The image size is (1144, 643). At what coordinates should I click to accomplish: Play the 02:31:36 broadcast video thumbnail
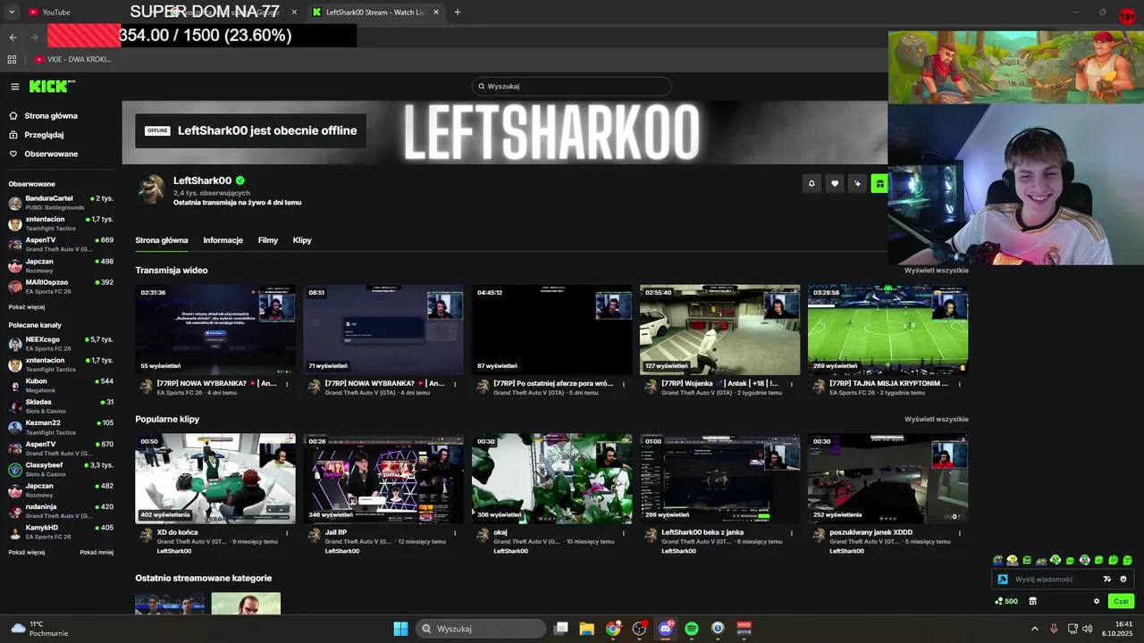[x=215, y=330]
